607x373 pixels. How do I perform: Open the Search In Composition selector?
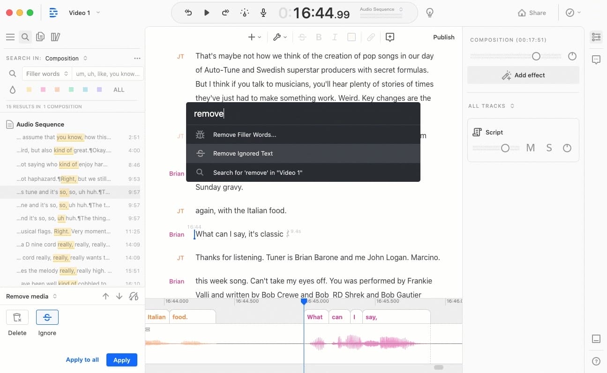[x=66, y=59]
